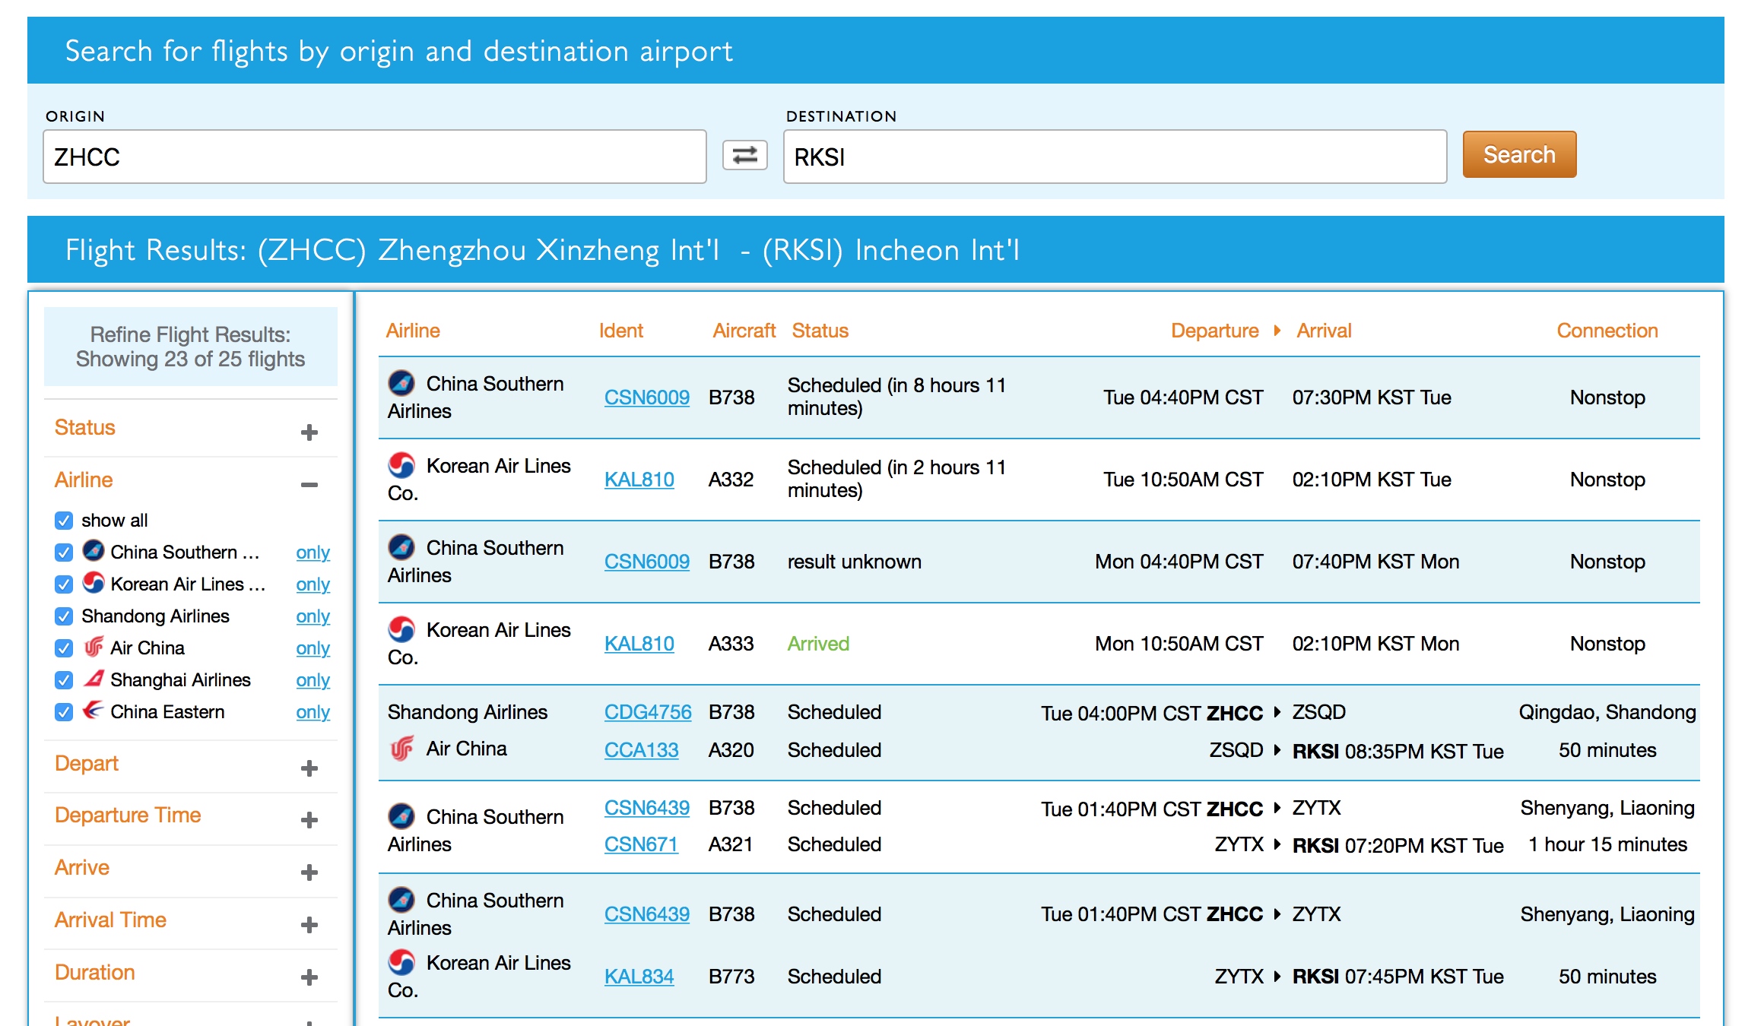The image size is (1764, 1026).
Task: Click China Southern logo beside CSN671 itinerary
Action: 401,815
